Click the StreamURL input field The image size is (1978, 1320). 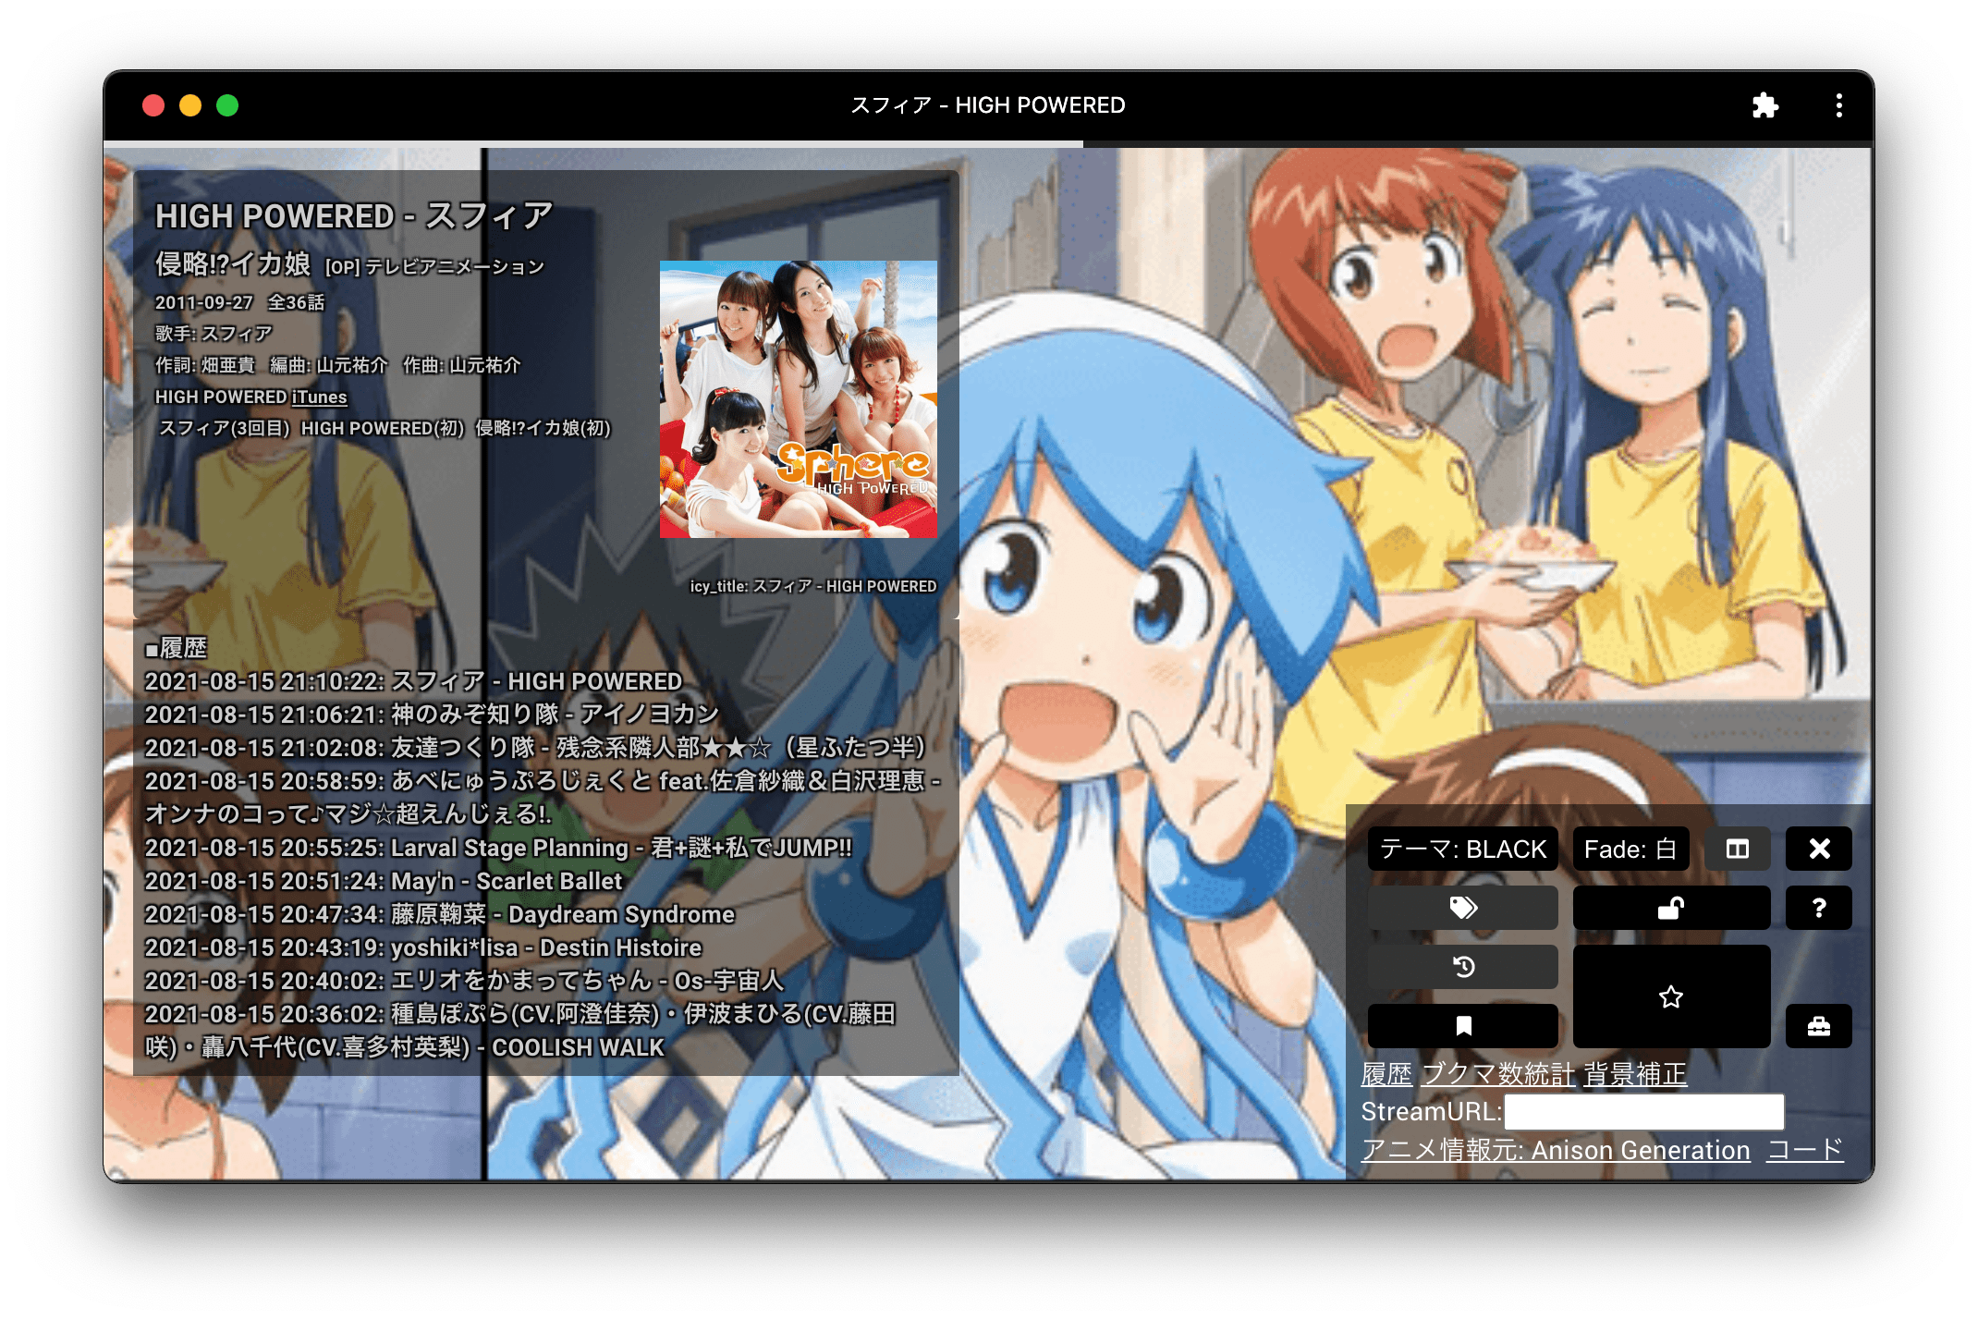point(1643,1112)
